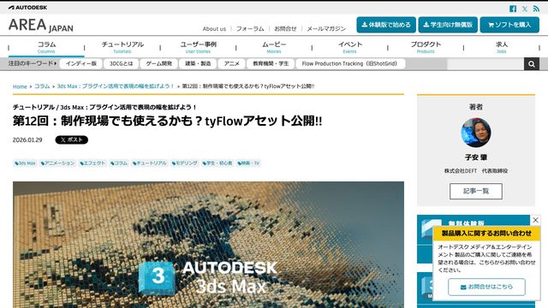
Task: Click the 映画・TV tag
Action: click(x=248, y=163)
